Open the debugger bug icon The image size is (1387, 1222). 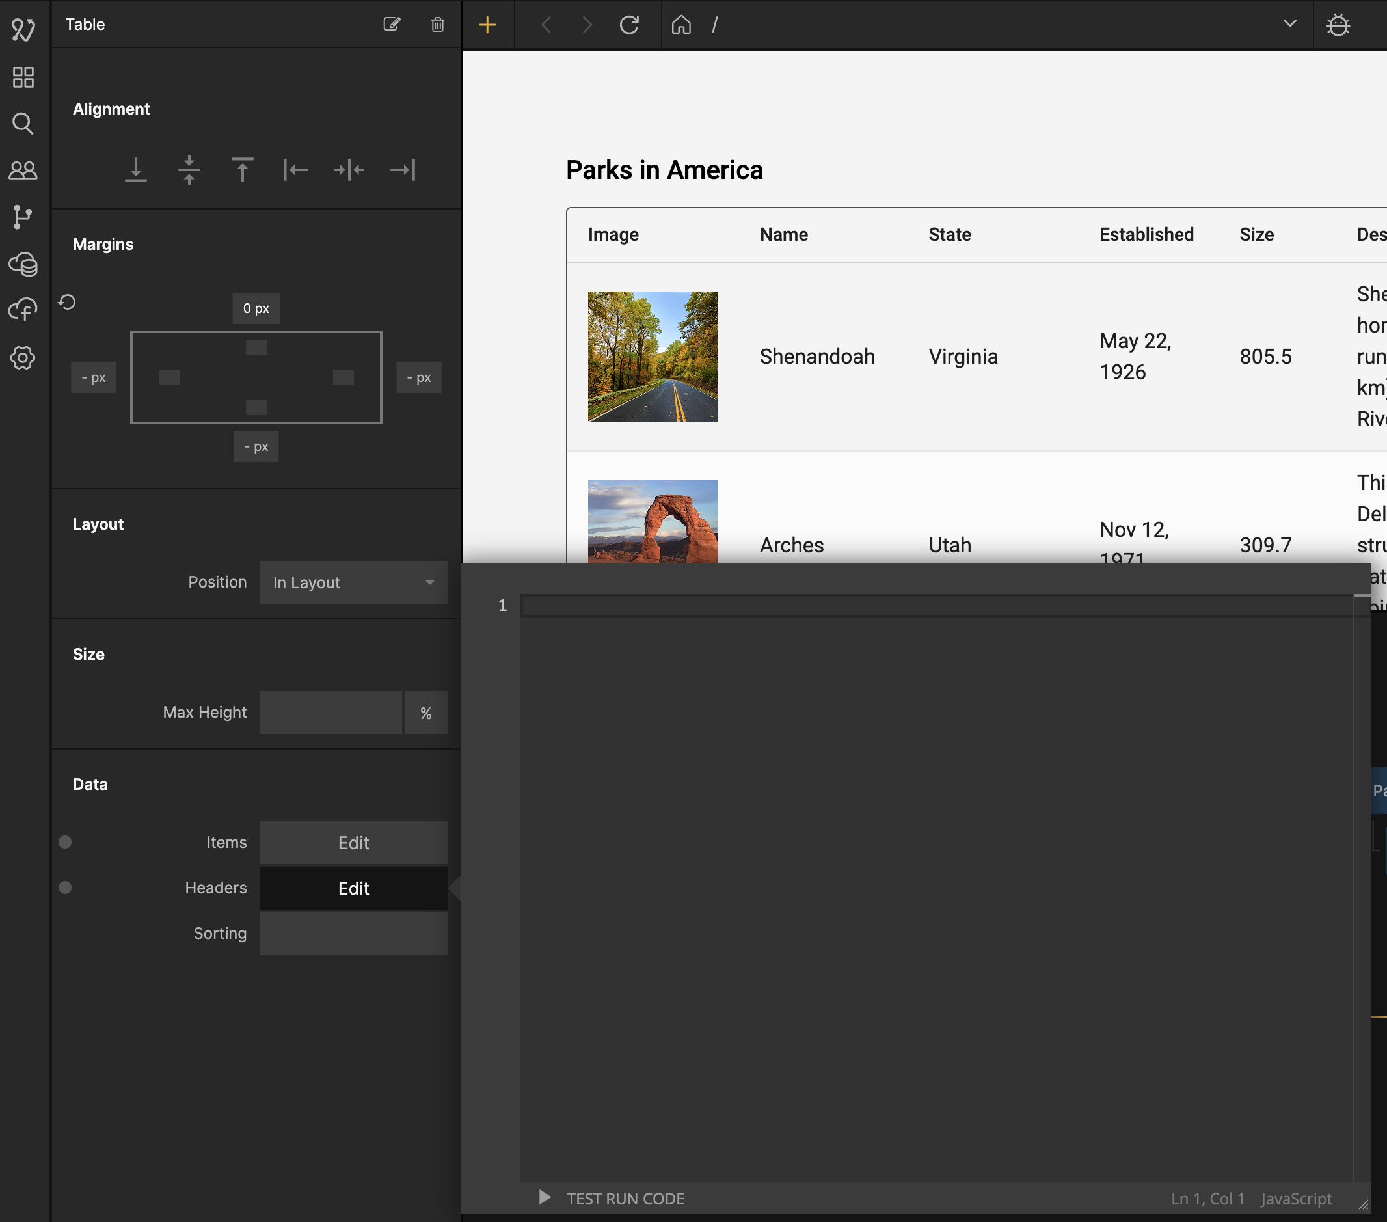(x=1338, y=25)
